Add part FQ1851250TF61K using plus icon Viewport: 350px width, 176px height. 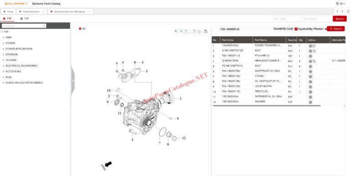point(310,66)
